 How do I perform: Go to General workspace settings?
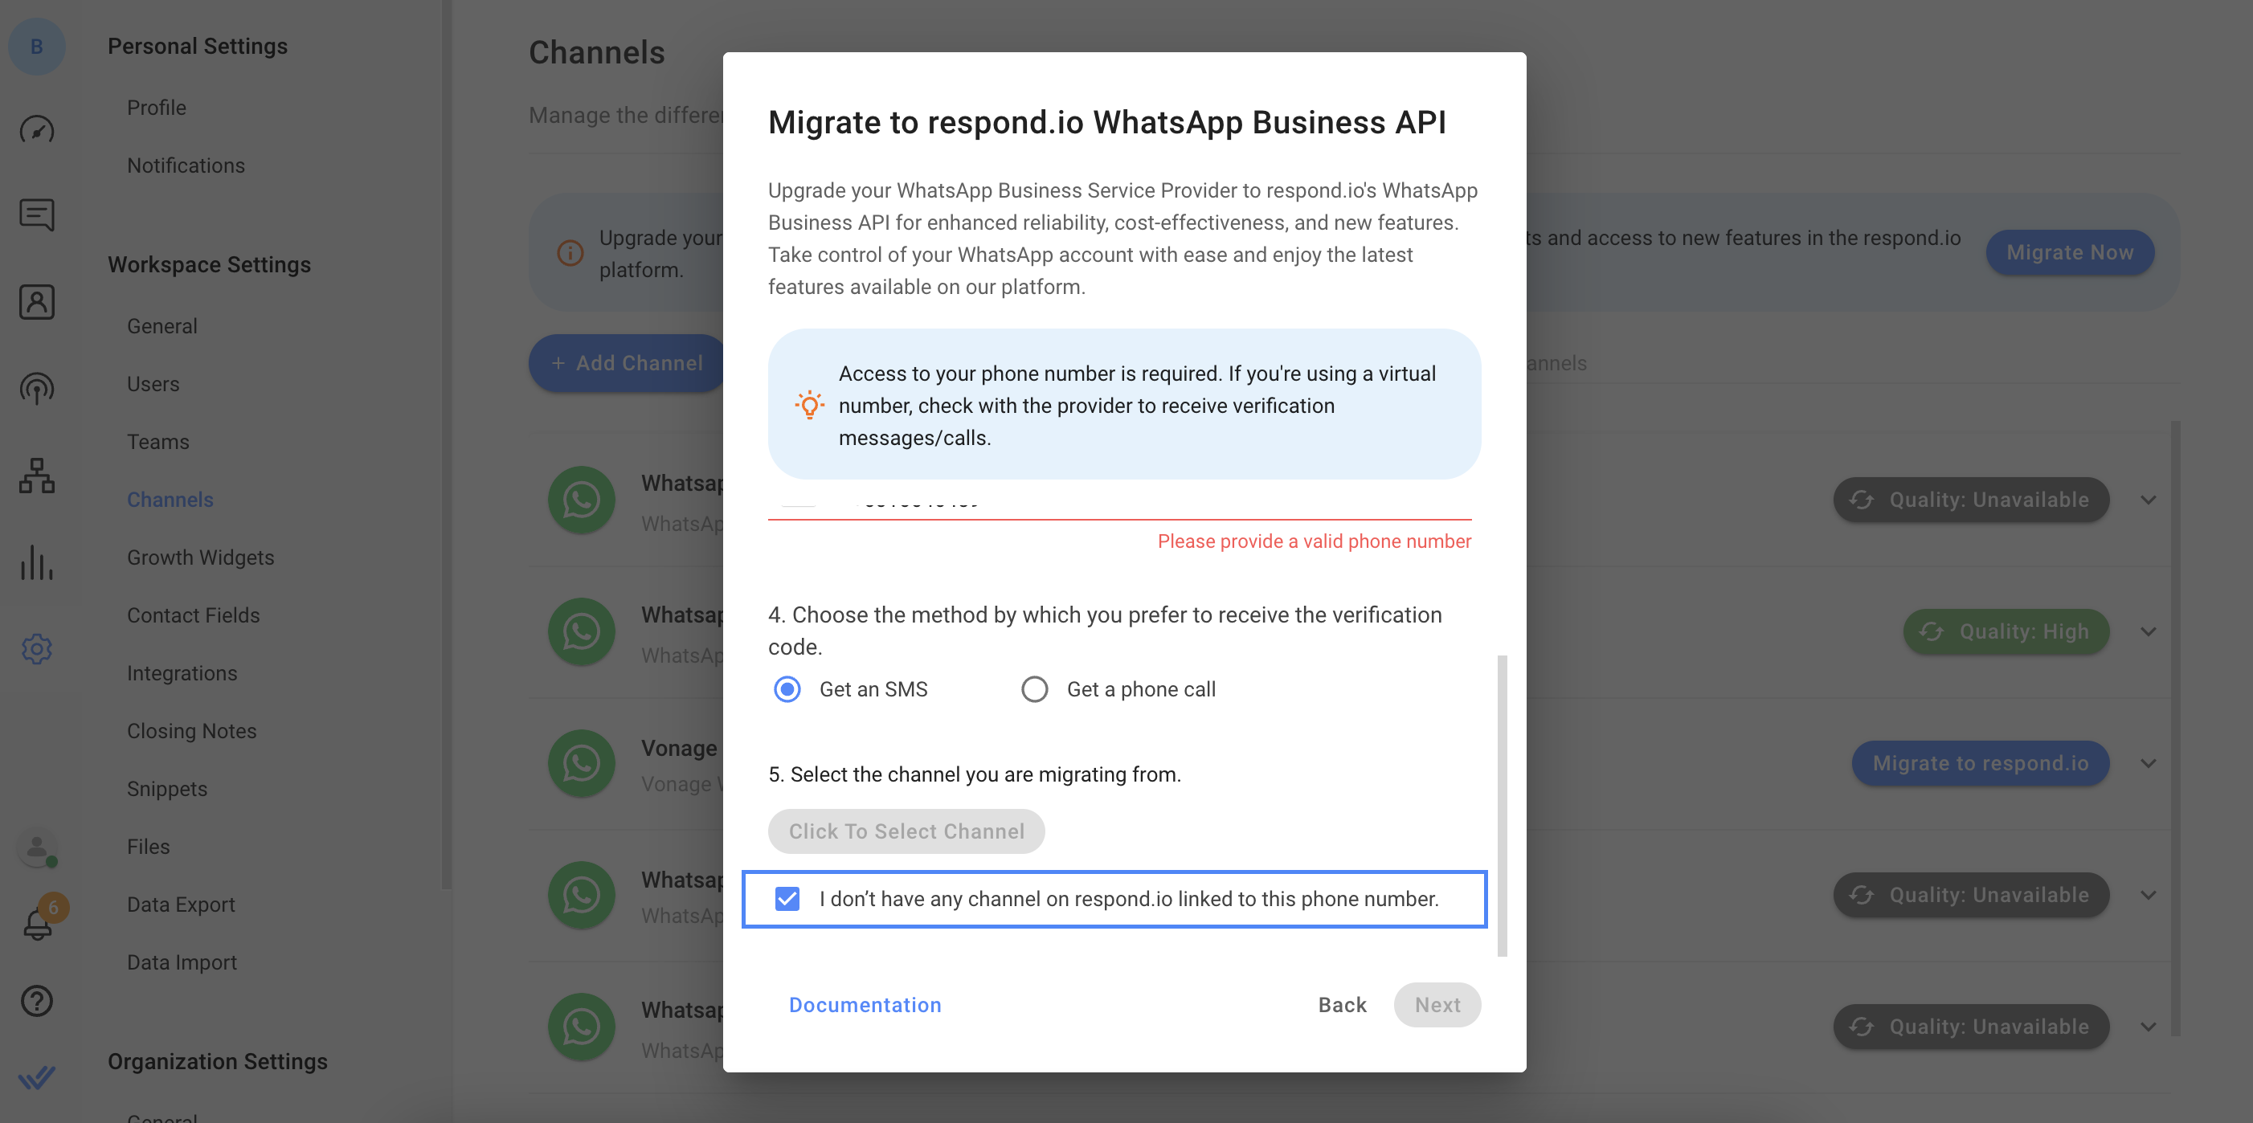(x=162, y=326)
